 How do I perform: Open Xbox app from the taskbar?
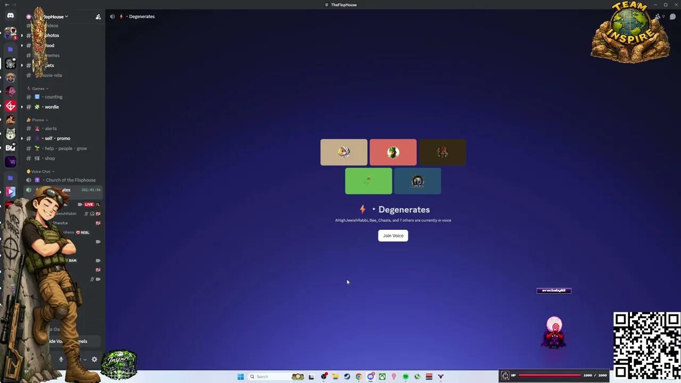382,377
